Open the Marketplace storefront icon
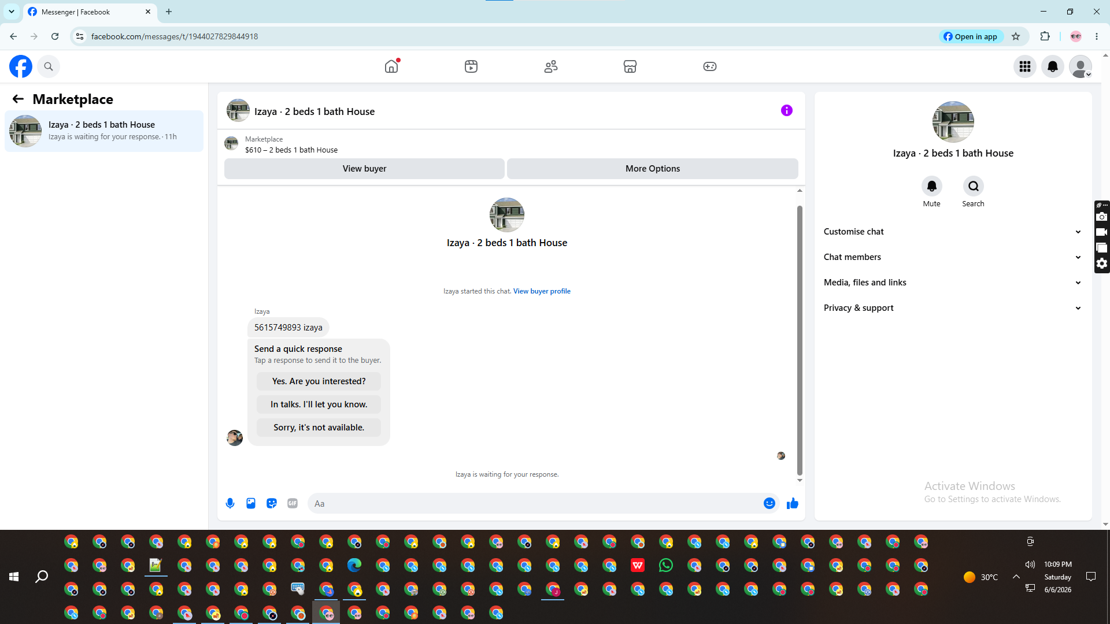The width and height of the screenshot is (1110, 624). (630, 66)
